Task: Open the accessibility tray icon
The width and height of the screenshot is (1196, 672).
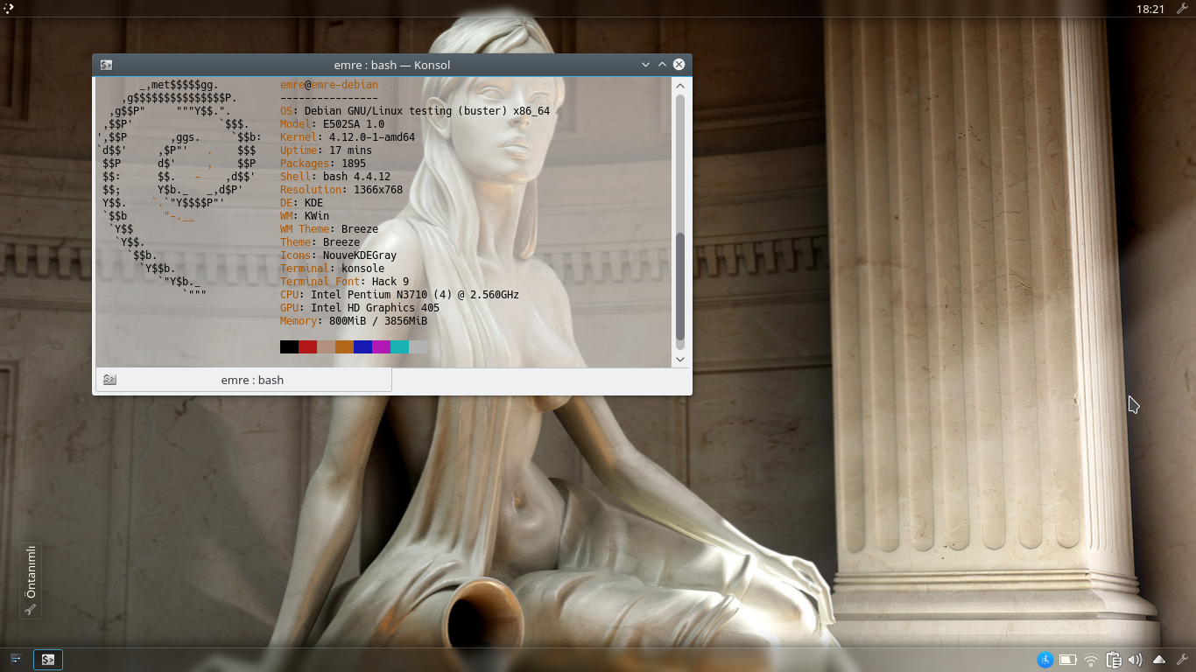Action: 1045,660
